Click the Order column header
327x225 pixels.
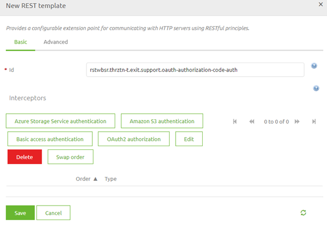coord(83,179)
